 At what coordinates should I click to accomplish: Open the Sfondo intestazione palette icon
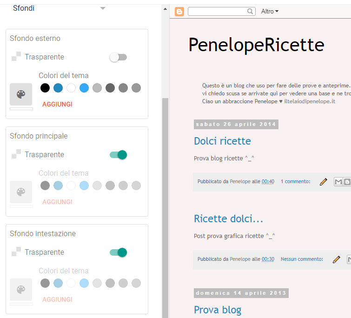(x=21, y=289)
